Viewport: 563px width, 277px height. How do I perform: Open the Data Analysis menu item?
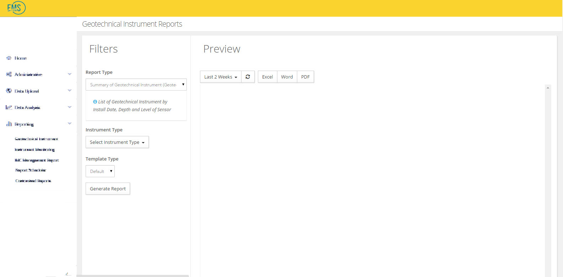point(27,108)
